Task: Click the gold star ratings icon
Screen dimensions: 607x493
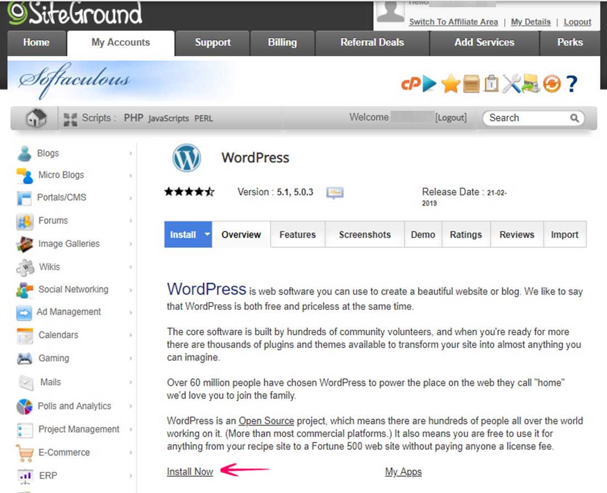Action: click(450, 84)
